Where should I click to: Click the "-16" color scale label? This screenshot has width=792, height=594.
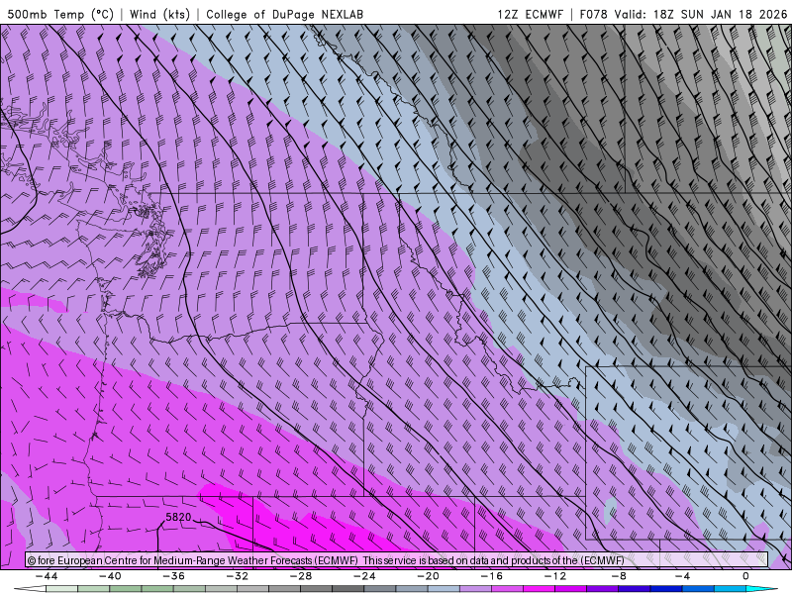(x=491, y=576)
